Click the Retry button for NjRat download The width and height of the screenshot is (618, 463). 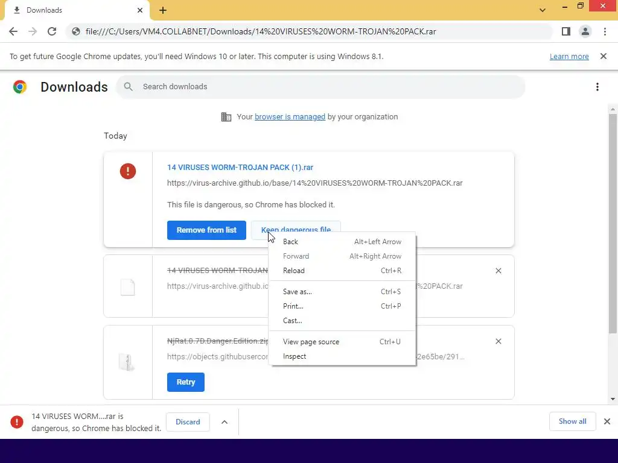coord(186,382)
